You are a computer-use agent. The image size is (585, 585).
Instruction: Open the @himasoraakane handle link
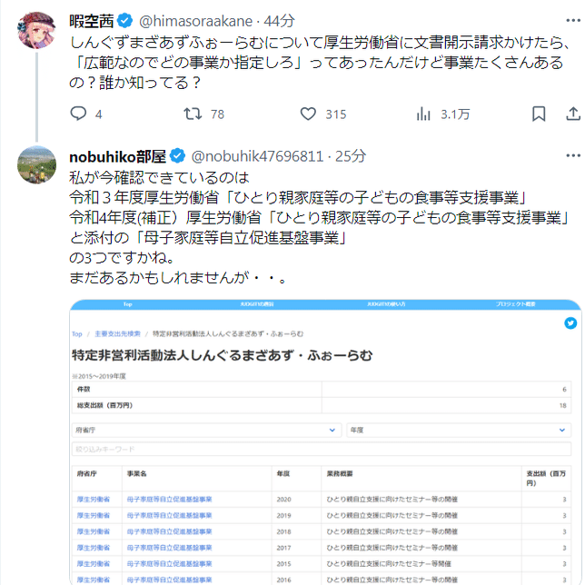click(195, 21)
